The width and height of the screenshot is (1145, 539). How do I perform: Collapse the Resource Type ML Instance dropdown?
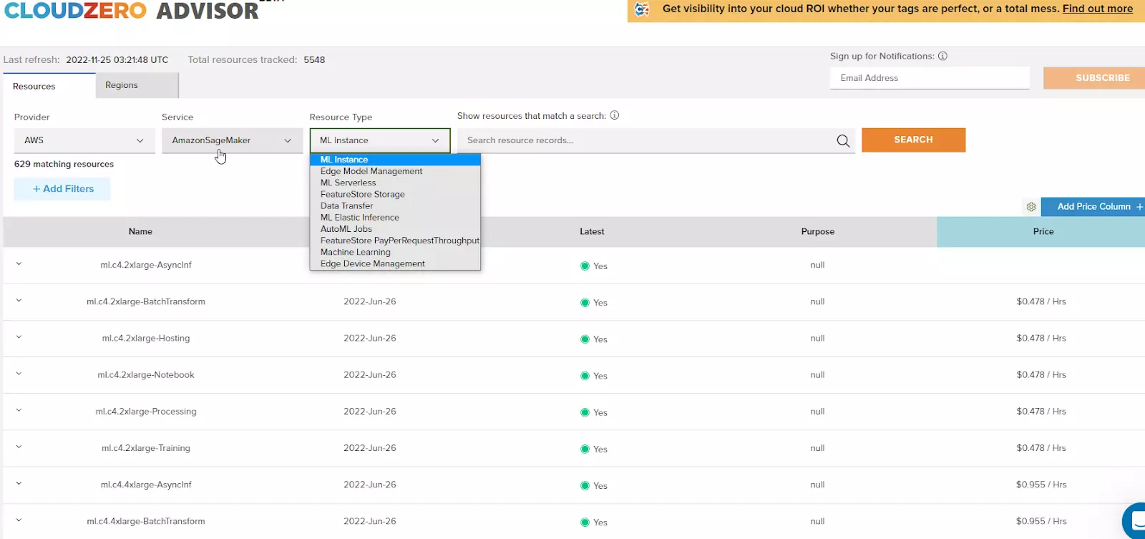pyautogui.click(x=380, y=140)
